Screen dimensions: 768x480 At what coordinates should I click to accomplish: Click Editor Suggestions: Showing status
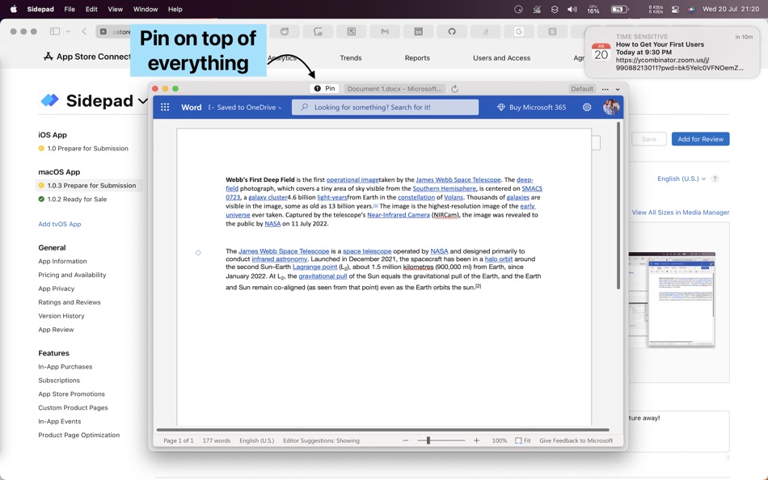321,440
